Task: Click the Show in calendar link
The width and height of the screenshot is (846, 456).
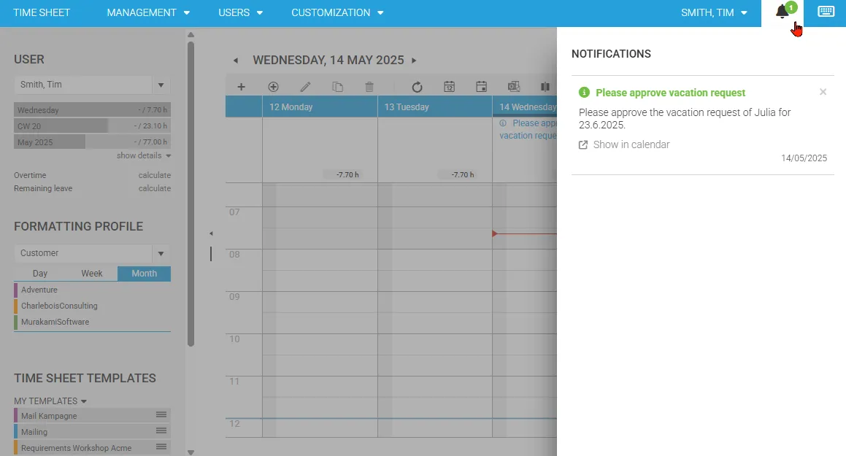Action: pos(631,144)
